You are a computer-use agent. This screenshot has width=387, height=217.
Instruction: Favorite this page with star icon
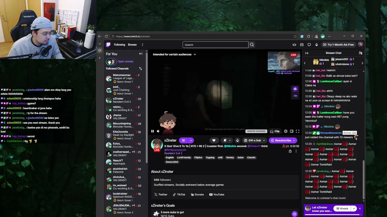(295, 36)
